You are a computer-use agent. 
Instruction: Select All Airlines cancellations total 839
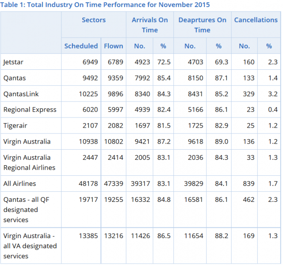[x=249, y=184]
